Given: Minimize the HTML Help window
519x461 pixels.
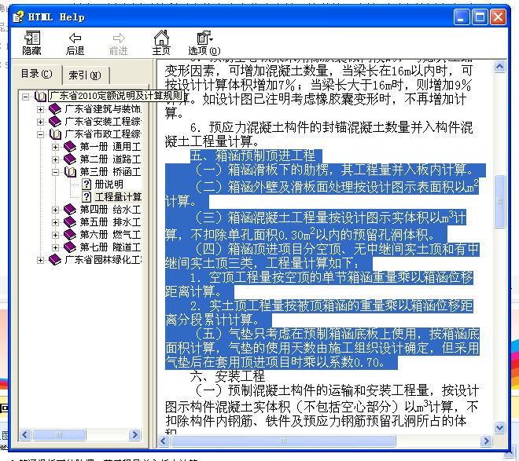Looking at the screenshot, I should coord(461,16).
